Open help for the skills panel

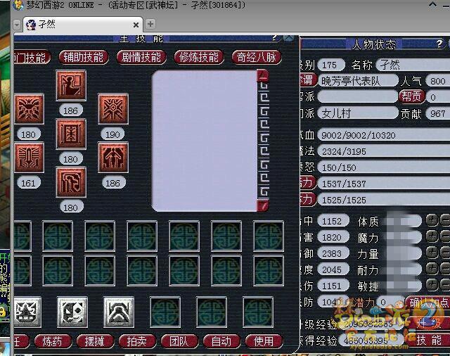[x=275, y=38]
